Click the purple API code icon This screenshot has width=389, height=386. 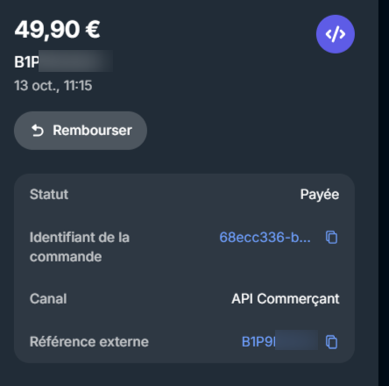pyautogui.click(x=336, y=34)
